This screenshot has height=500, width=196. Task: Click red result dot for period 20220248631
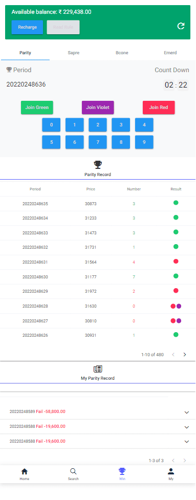coord(176,261)
